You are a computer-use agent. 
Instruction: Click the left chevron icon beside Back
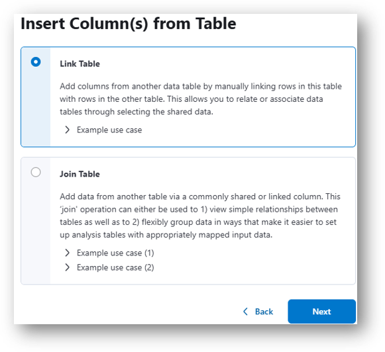pos(245,312)
